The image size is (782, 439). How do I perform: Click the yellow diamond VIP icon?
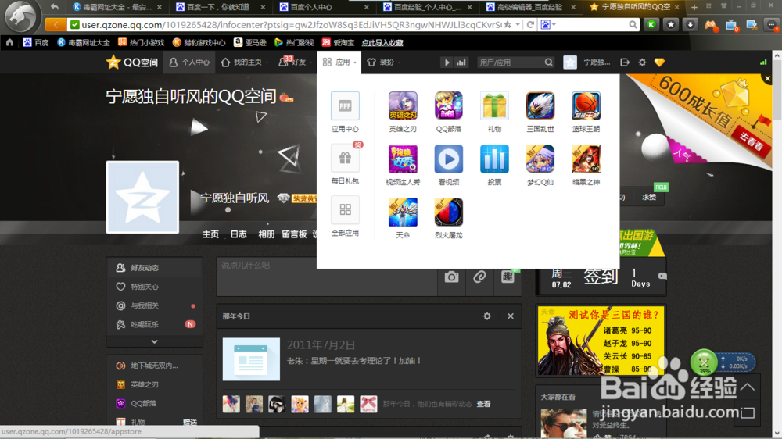point(659,62)
